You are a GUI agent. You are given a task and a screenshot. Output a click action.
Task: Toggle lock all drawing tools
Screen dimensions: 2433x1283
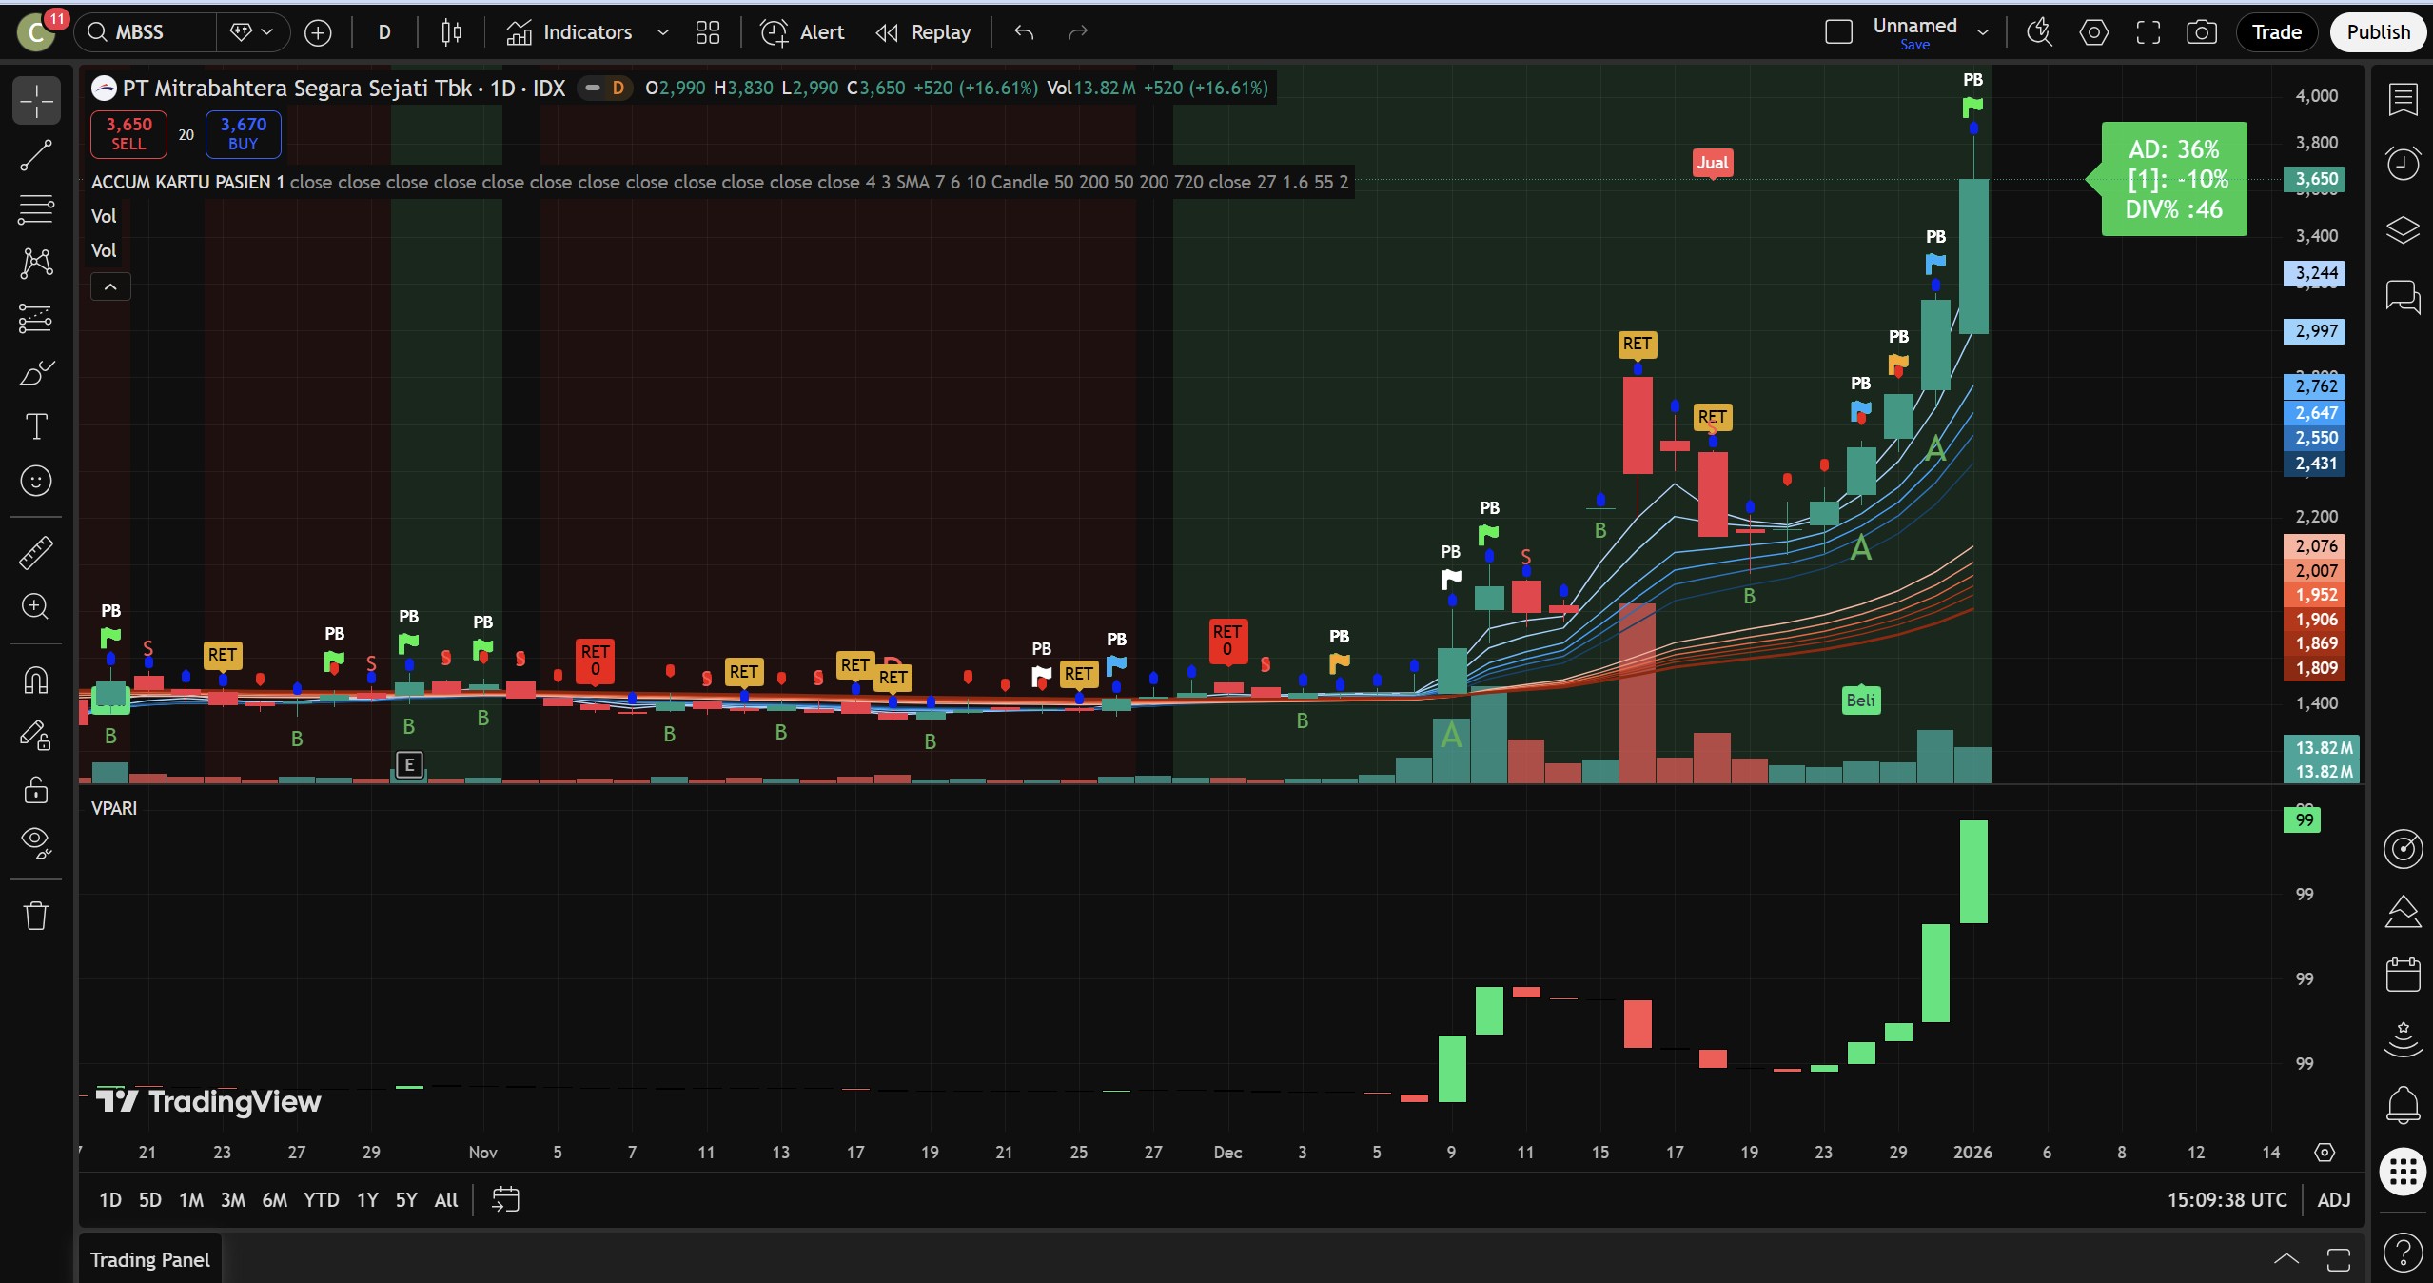point(36,789)
